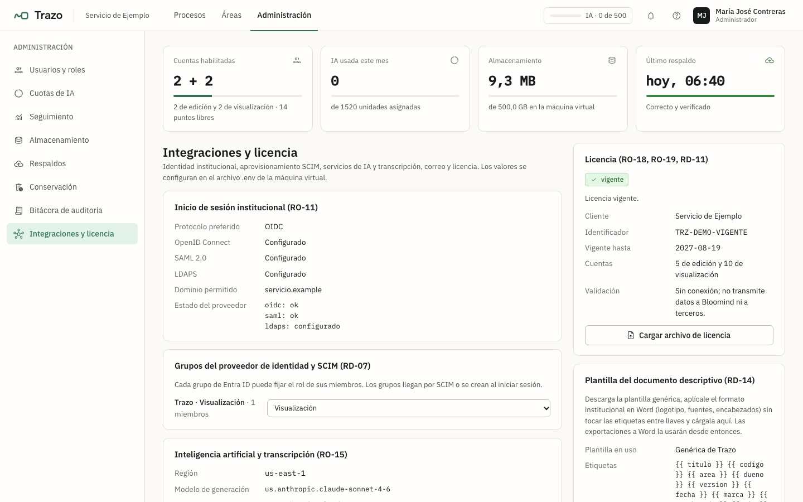The width and height of the screenshot is (803, 502).
Task: Click the hoy, 06:40 backup value
Action: pos(685,81)
